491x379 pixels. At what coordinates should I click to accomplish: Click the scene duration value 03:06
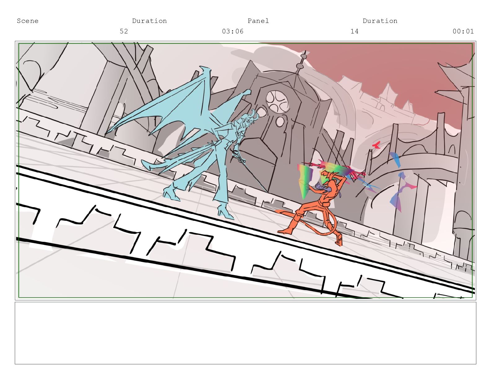pyautogui.click(x=233, y=31)
